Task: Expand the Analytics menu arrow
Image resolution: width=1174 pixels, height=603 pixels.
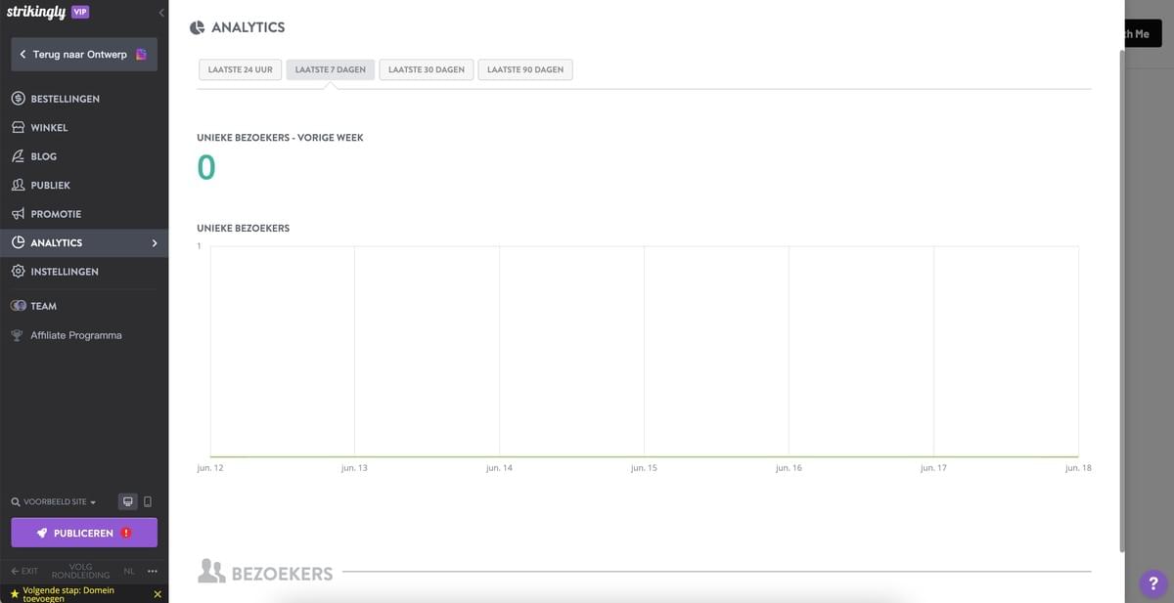Action: (155, 243)
